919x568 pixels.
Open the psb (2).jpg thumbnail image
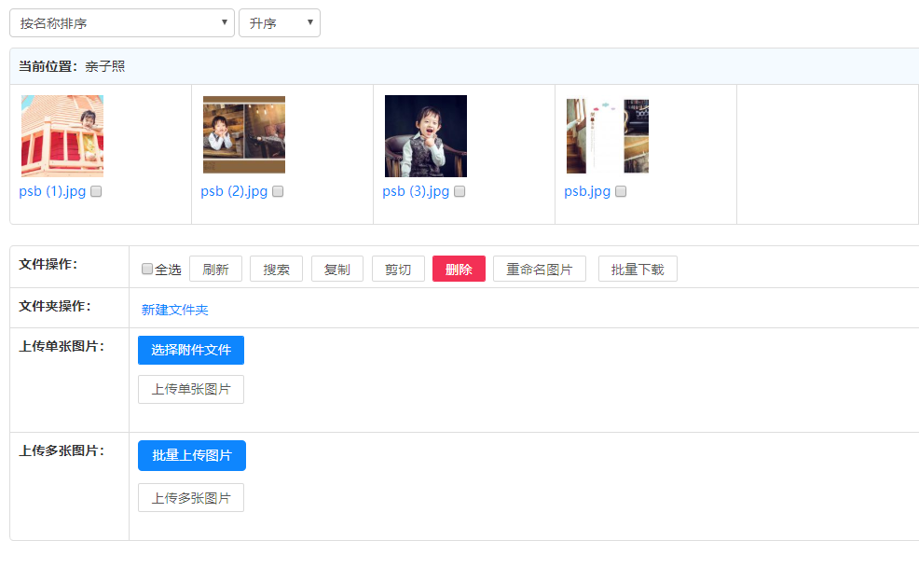click(x=243, y=135)
